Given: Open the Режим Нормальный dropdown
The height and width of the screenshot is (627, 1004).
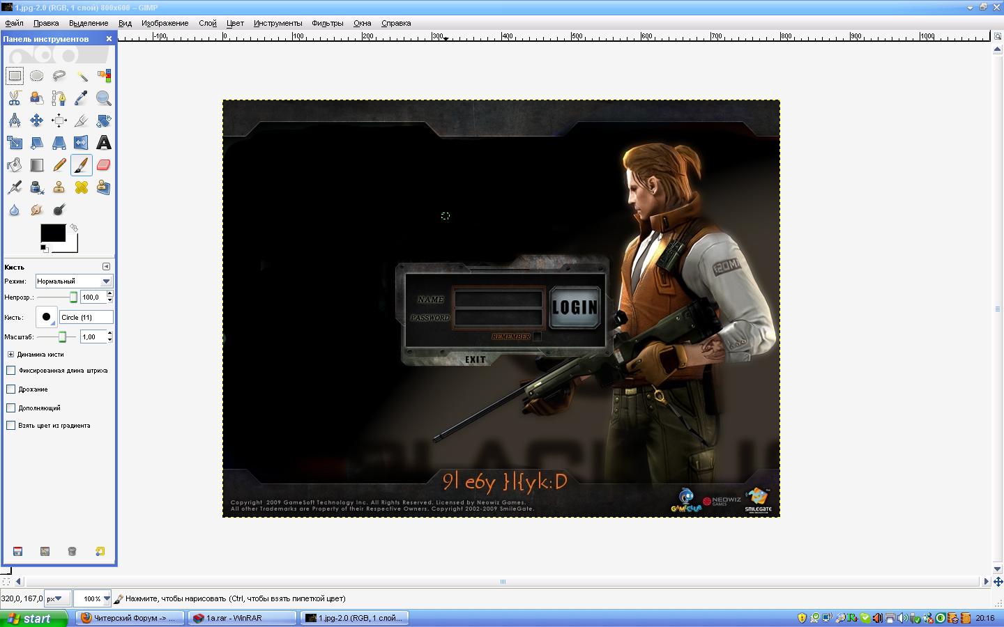Looking at the screenshot, I should pos(73,281).
